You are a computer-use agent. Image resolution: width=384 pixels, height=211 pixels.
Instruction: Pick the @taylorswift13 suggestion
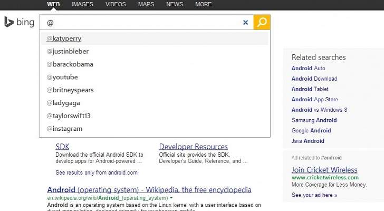click(155, 116)
